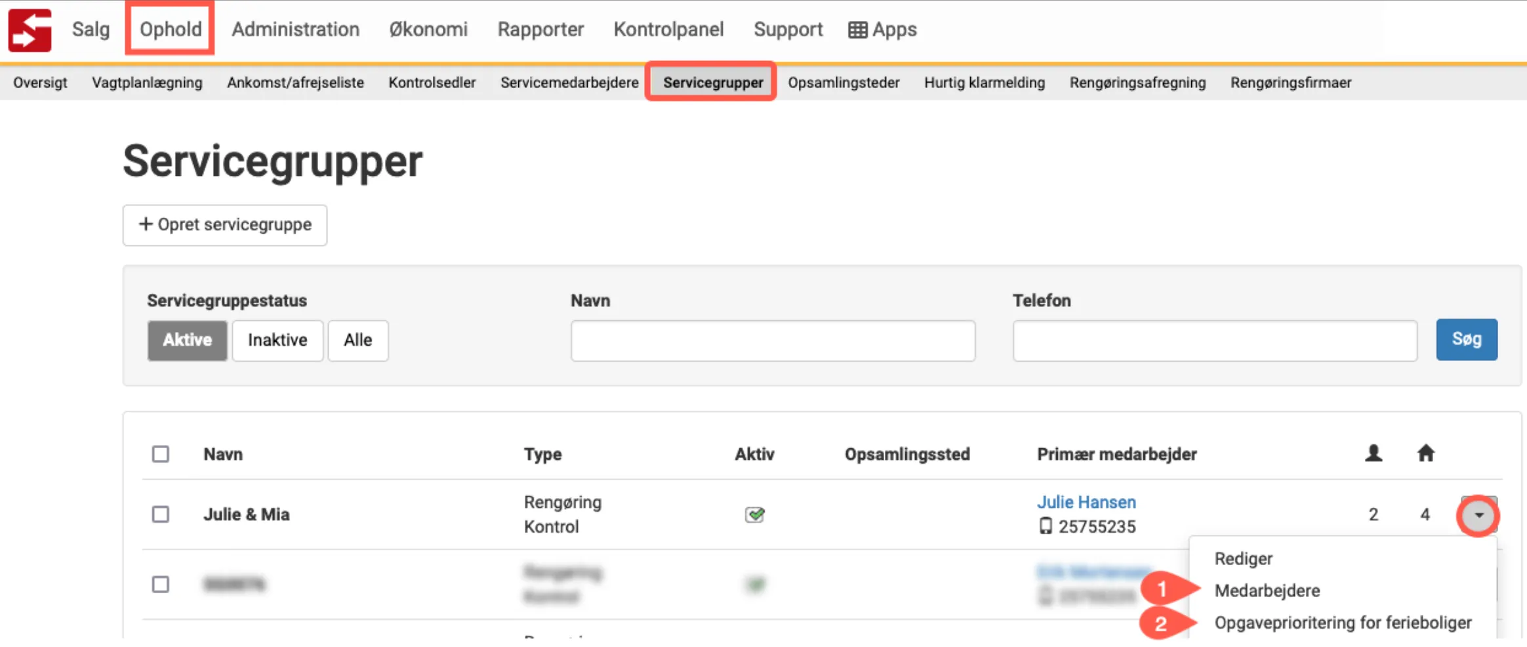This screenshot has height=647, width=1527.
Task: Click the phone icon beside 25755235
Action: click(x=1045, y=526)
